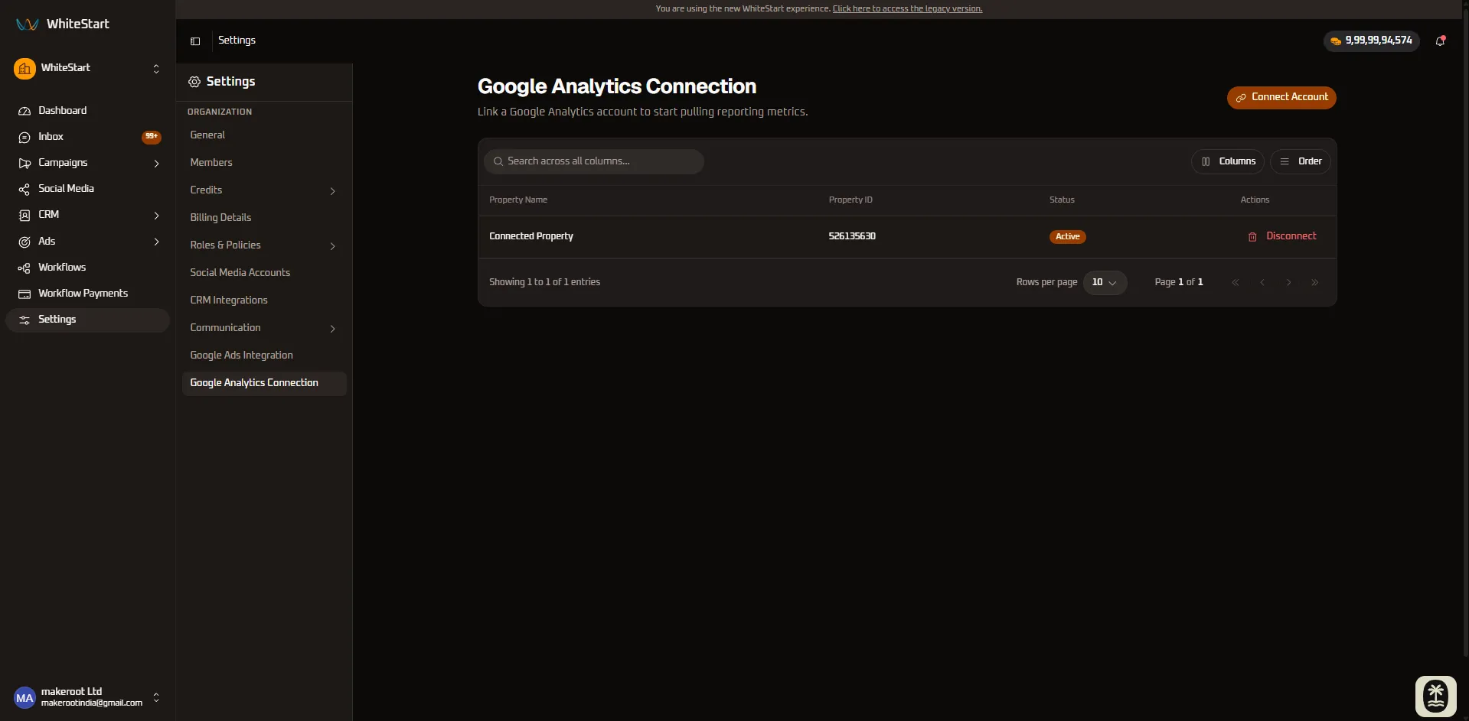Click the Ads target icon
This screenshot has height=721, width=1469.
[x=24, y=242]
